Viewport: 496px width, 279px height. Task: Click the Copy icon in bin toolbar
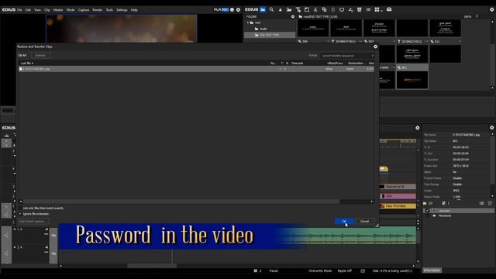coord(324,10)
